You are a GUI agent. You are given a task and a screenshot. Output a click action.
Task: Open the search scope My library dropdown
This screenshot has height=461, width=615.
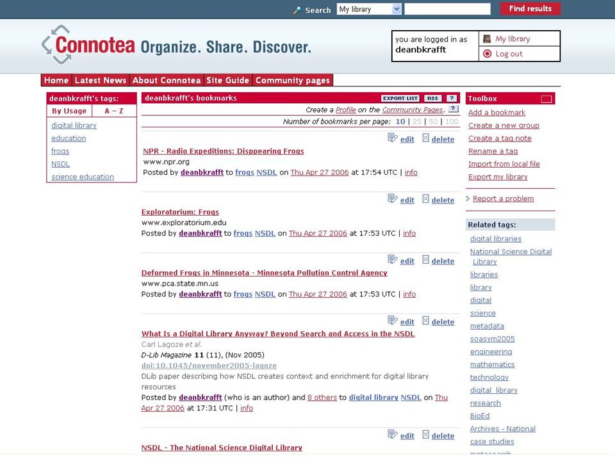pos(369,9)
